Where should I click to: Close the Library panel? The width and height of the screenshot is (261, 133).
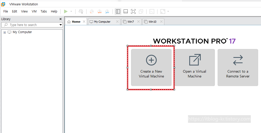pyautogui.click(x=61, y=19)
